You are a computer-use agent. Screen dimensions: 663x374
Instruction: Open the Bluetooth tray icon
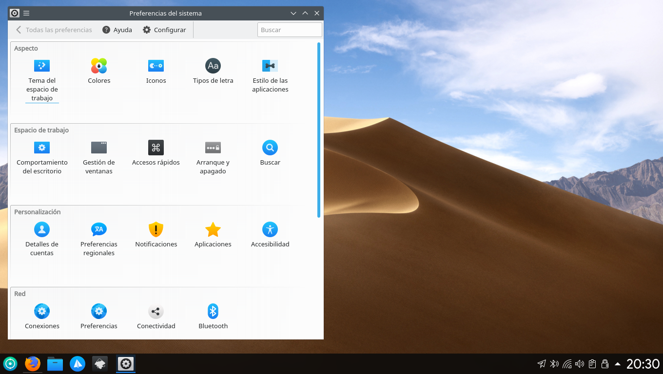pyautogui.click(x=554, y=364)
